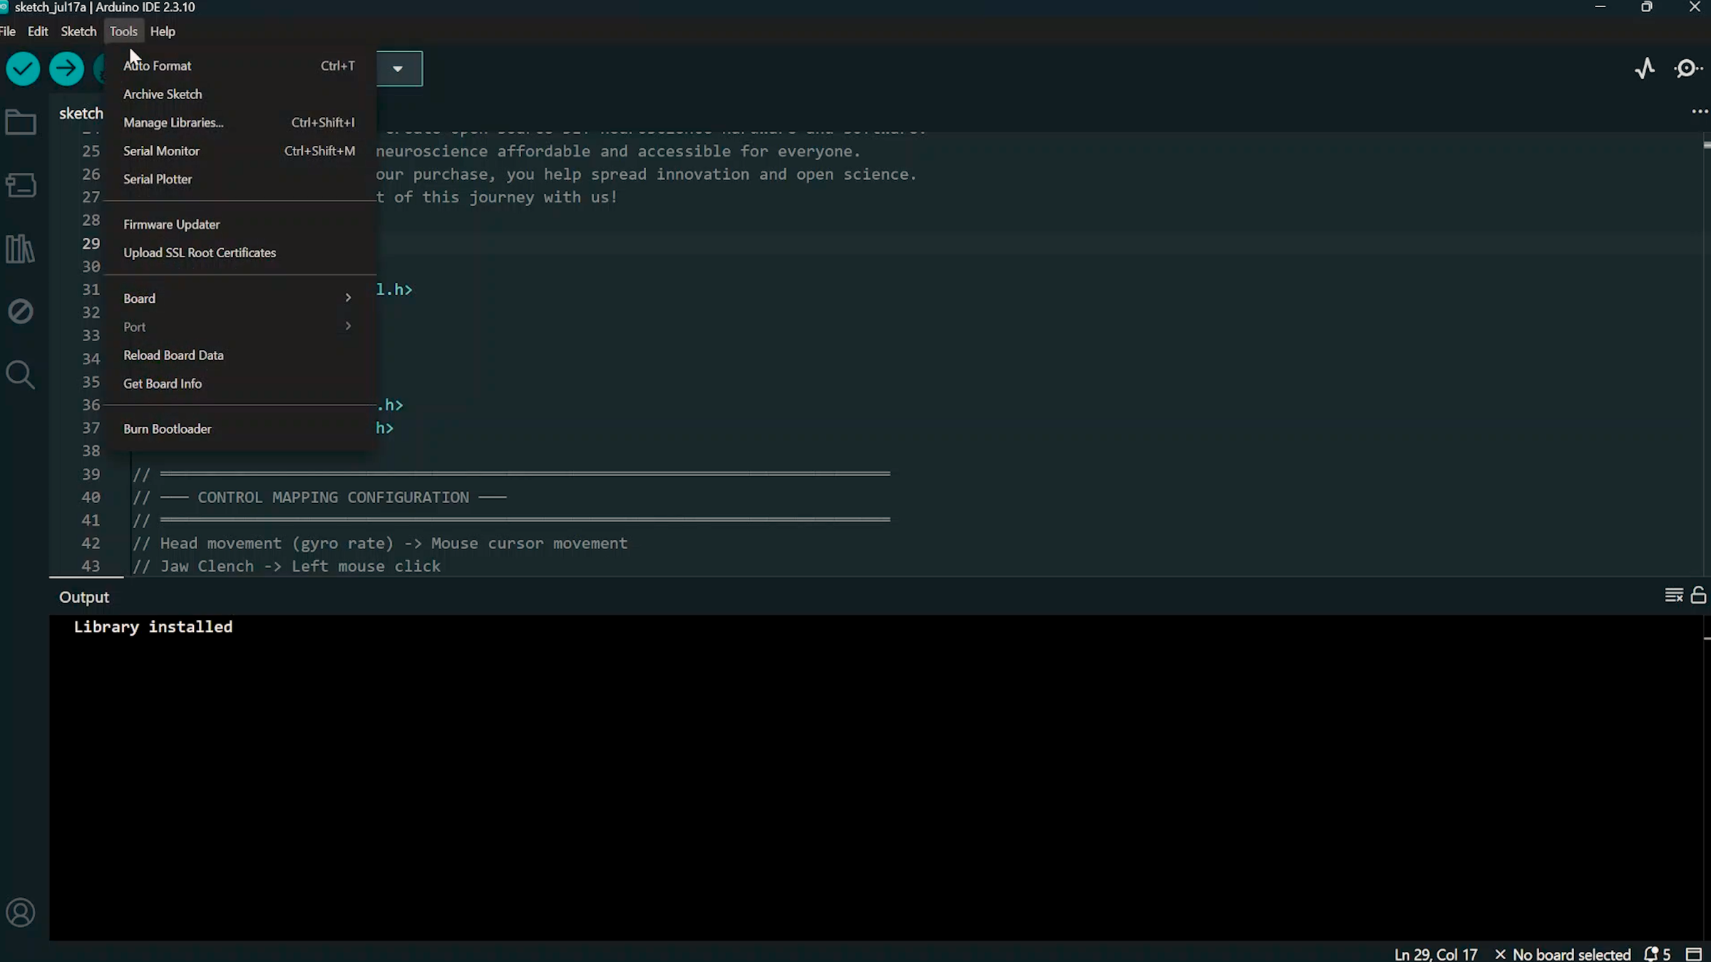Open the Help menu
1711x962 pixels.
pyautogui.click(x=163, y=31)
